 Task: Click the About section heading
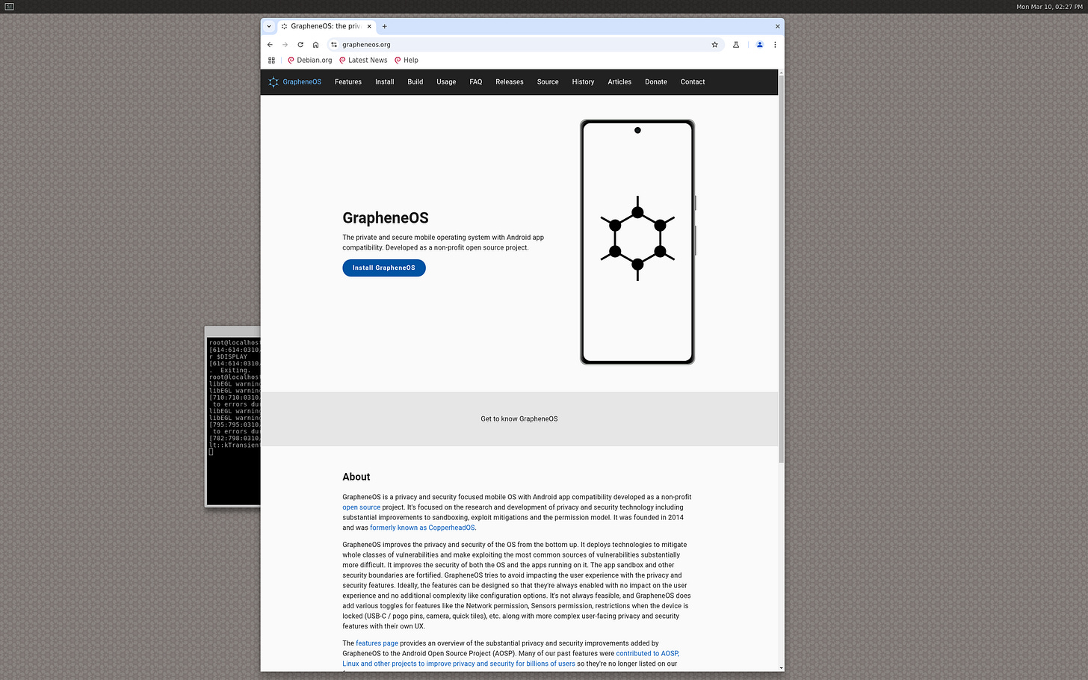[x=356, y=477]
